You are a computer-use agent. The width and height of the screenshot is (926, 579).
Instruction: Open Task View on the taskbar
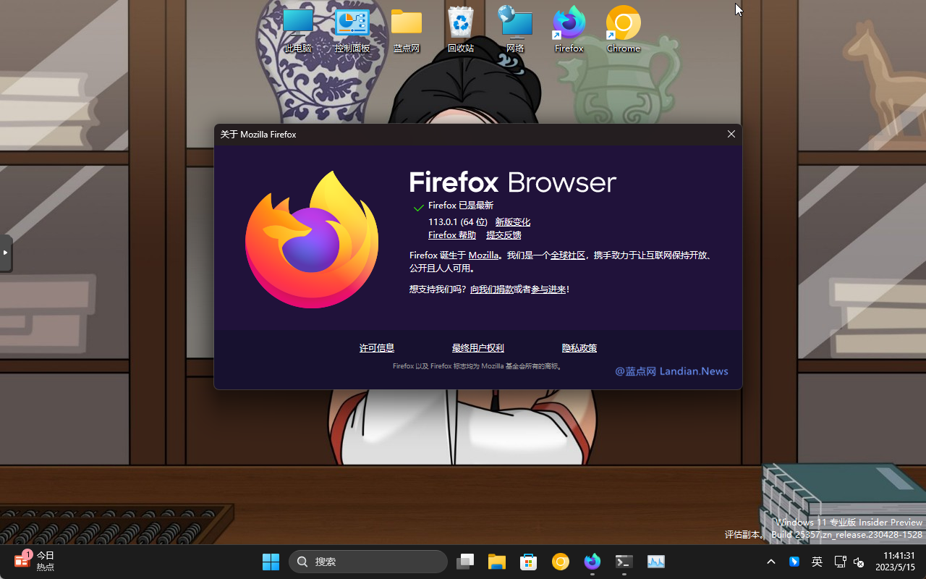465,562
